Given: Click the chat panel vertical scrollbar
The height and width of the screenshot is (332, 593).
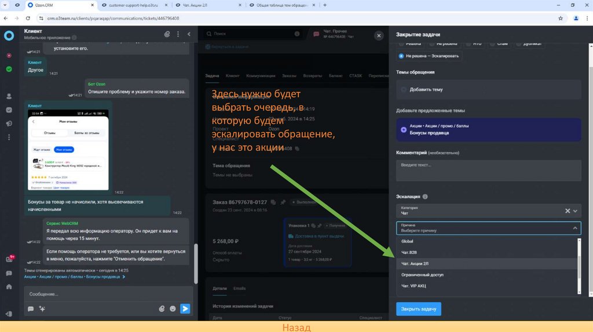Looking at the screenshot, I should [x=196, y=263].
